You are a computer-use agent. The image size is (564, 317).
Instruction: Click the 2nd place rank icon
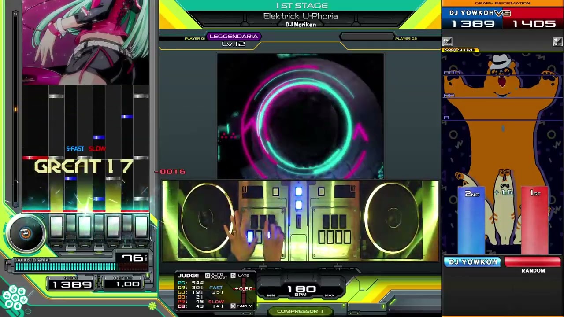coord(447,42)
